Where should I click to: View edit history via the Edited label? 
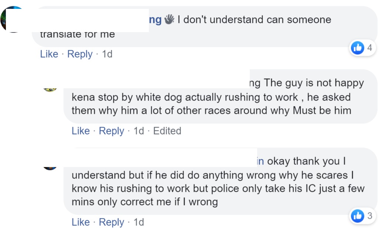pos(167,131)
